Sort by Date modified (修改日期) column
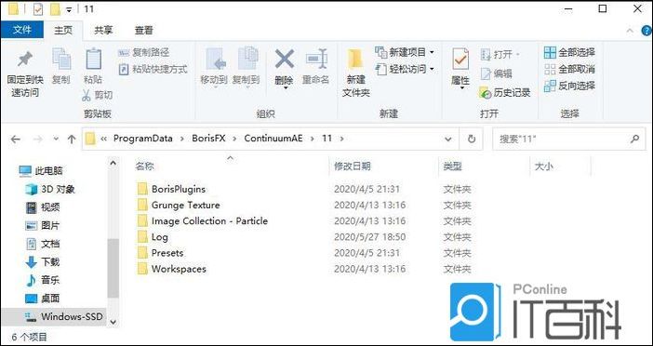653x346 pixels. (x=353, y=166)
